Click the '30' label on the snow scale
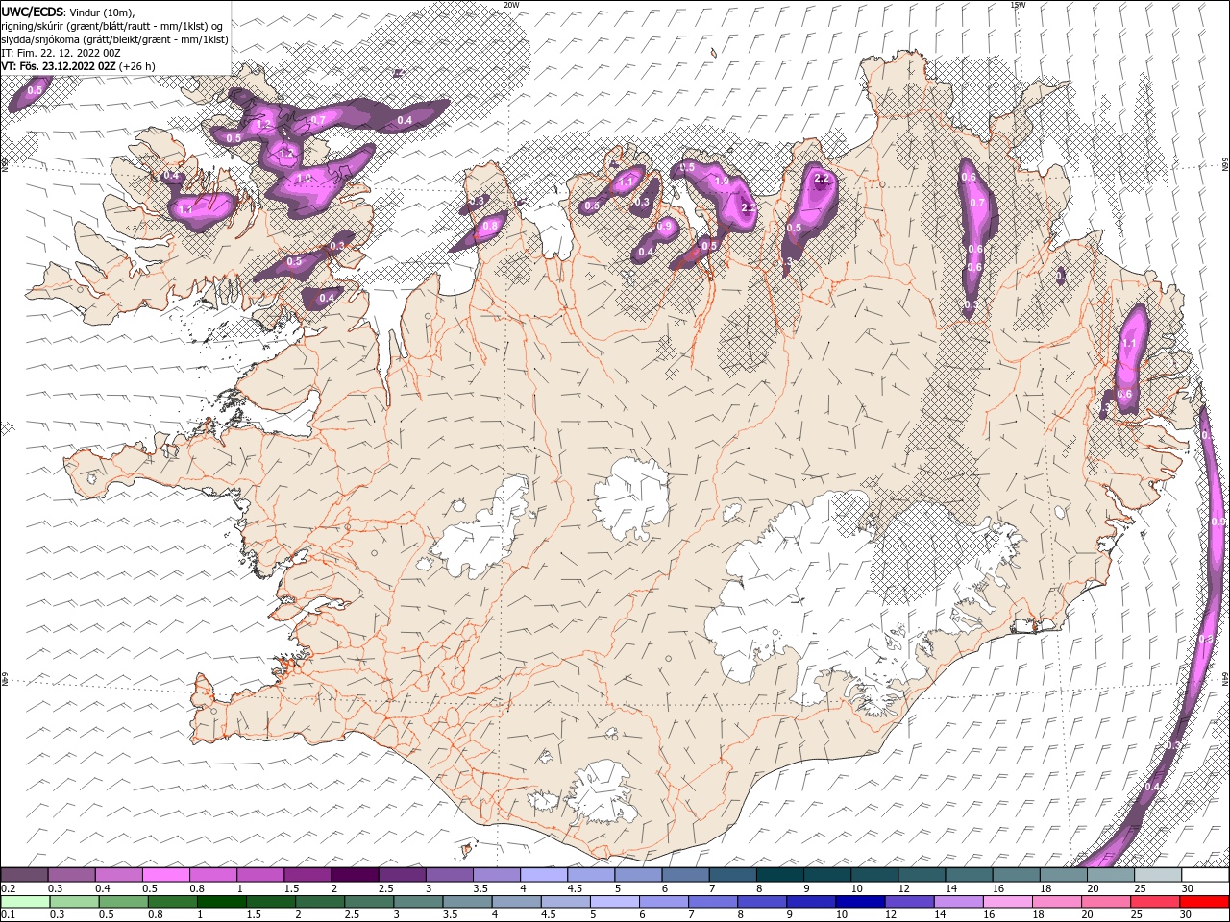The height and width of the screenshot is (922, 1230). 1188,888
